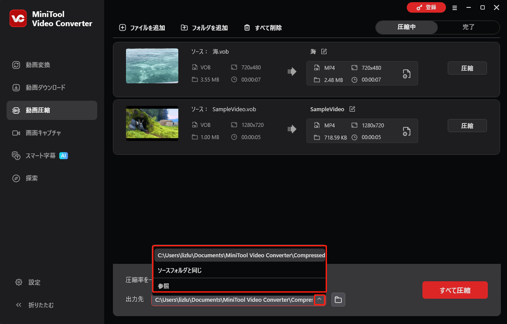Rename SampleVideo via its pencil icon
Viewport: 507px width, 324px height.
coord(352,109)
